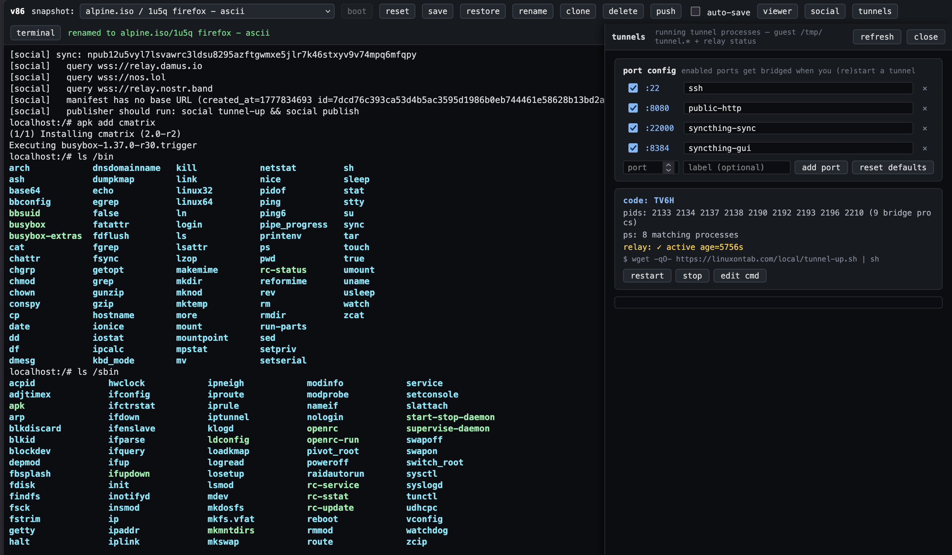Image resolution: width=952 pixels, height=555 pixels.
Task: Focus the label (optional) field
Action: tap(737, 168)
